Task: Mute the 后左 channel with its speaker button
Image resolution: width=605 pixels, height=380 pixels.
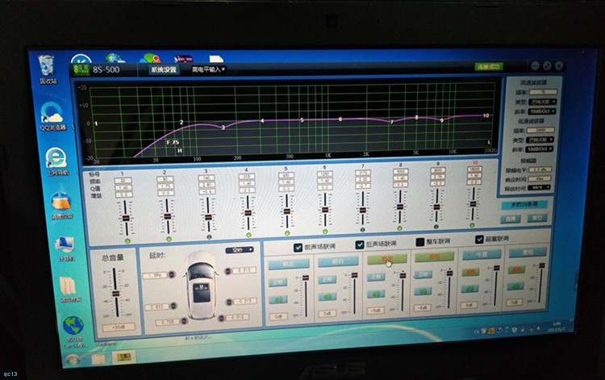Action: pyautogui.click(x=376, y=294)
